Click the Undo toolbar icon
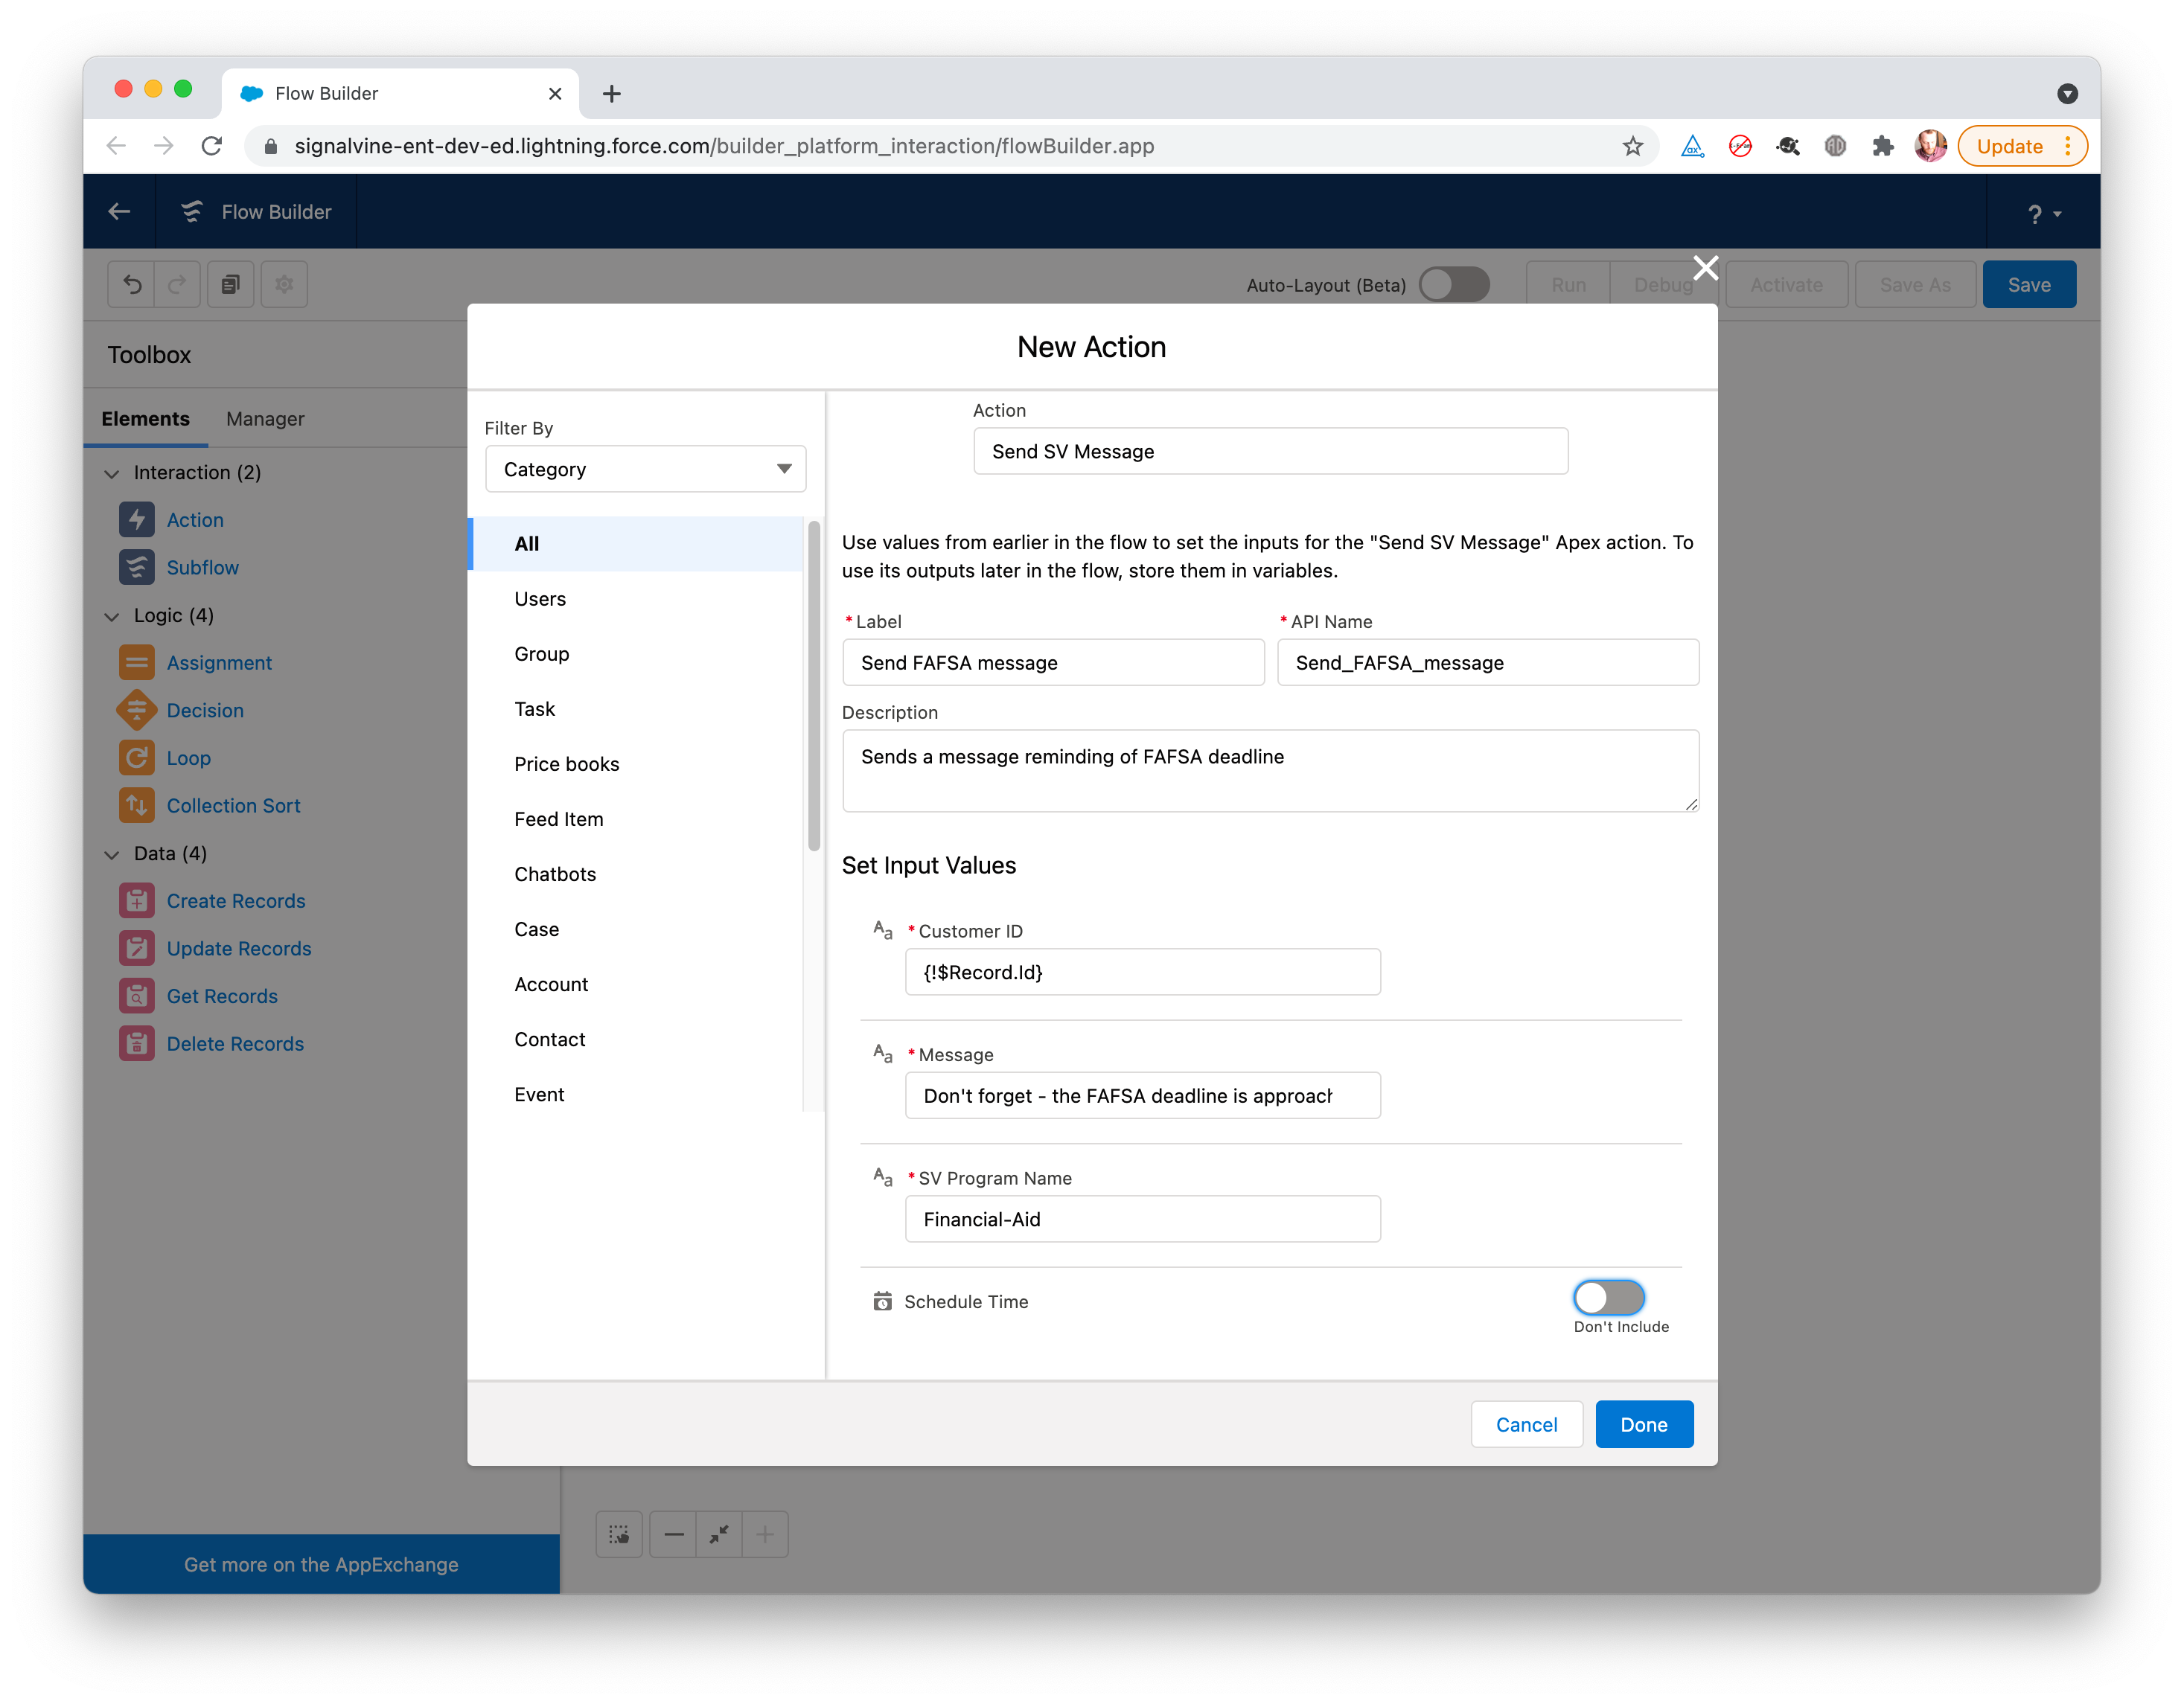Image resolution: width=2184 pixels, height=1704 pixels. point(132,285)
